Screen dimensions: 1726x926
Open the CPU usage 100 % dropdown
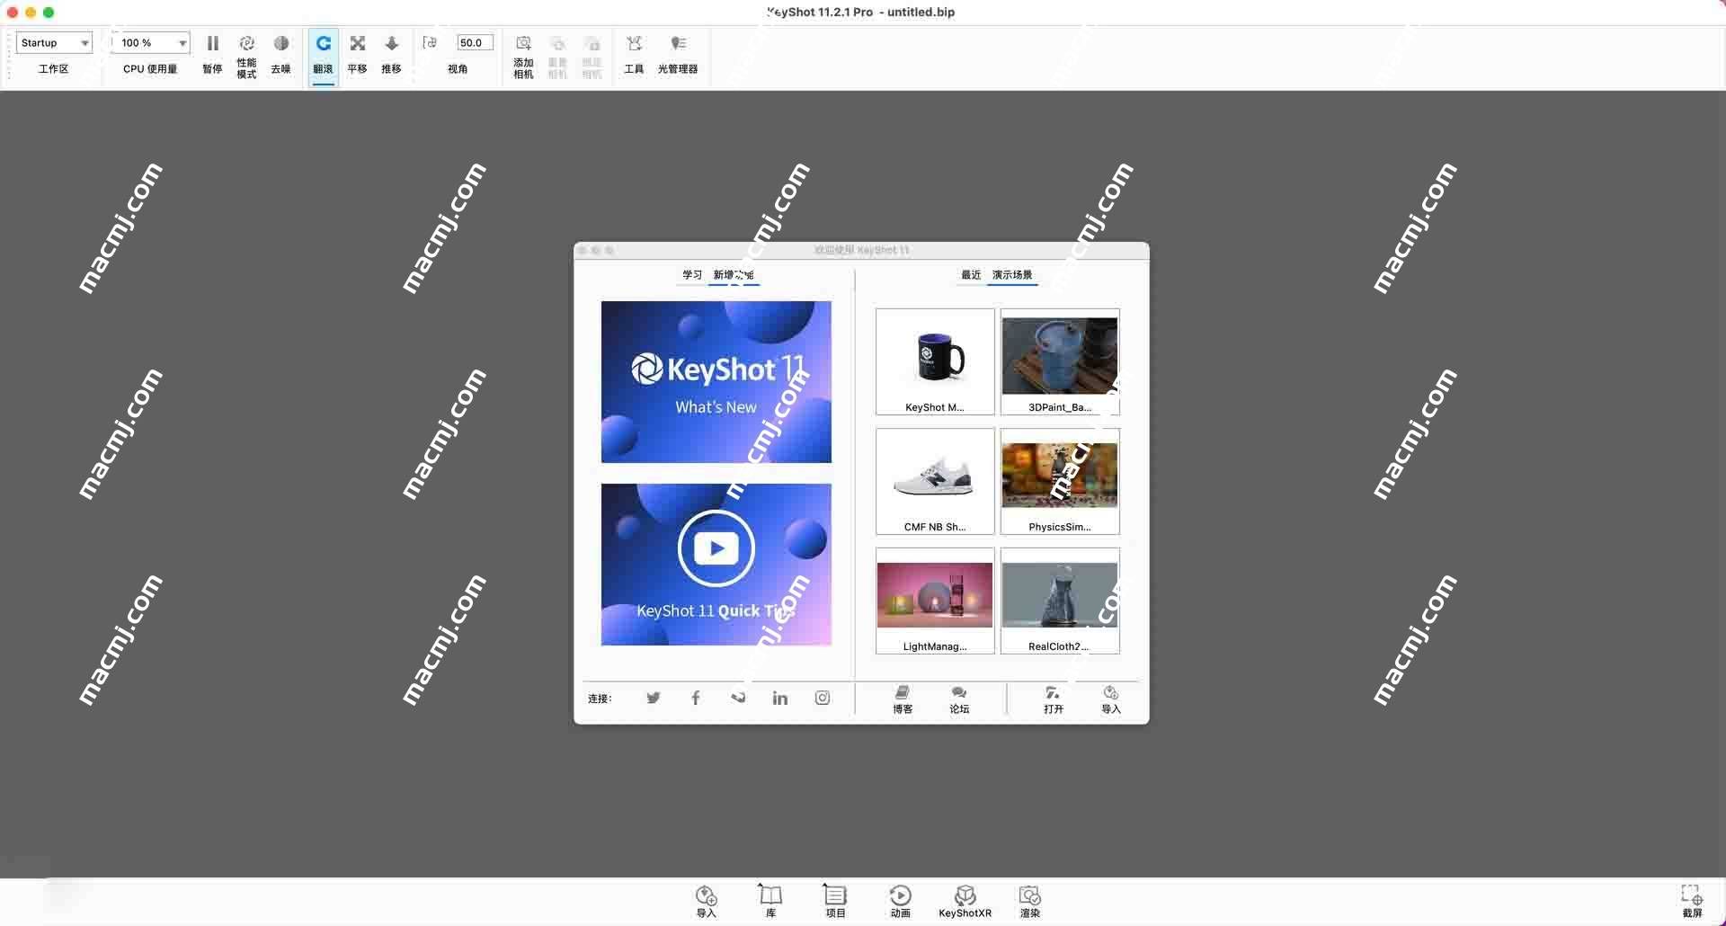(x=151, y=42)
